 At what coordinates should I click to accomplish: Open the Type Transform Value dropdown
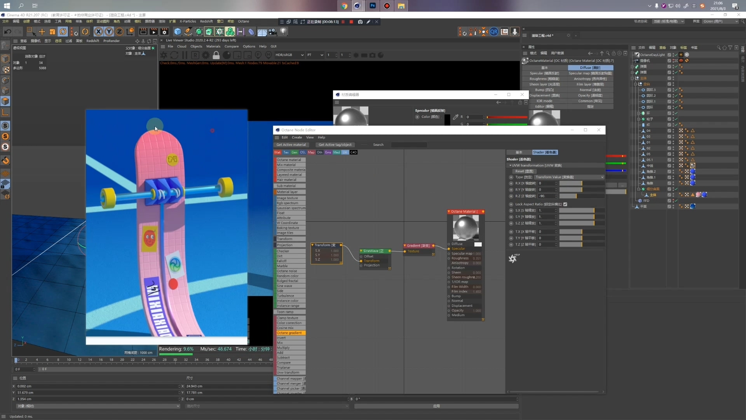click(569, 177)
